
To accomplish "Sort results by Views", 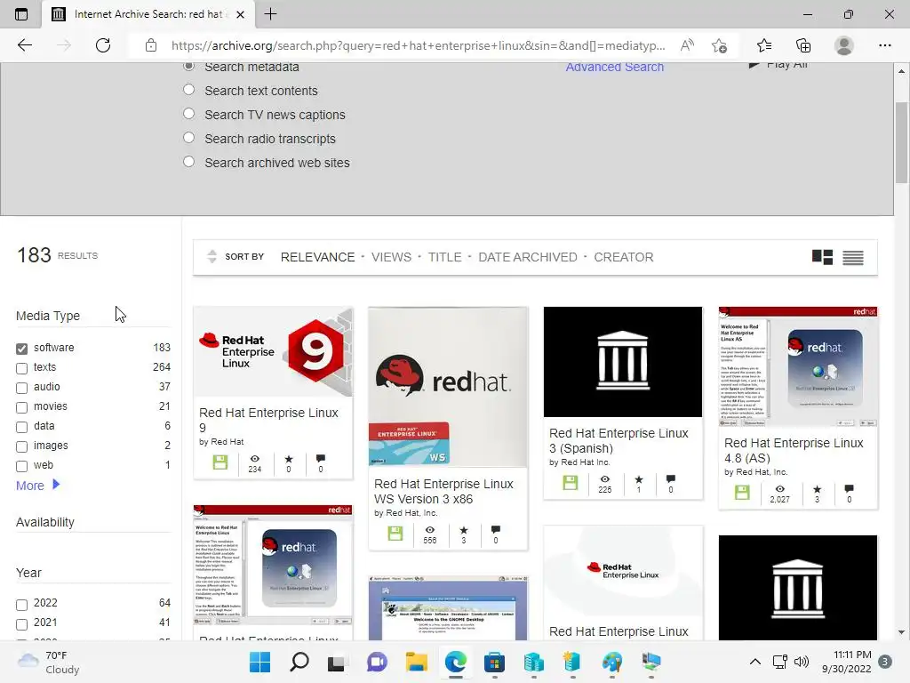I will coord(391,257).
